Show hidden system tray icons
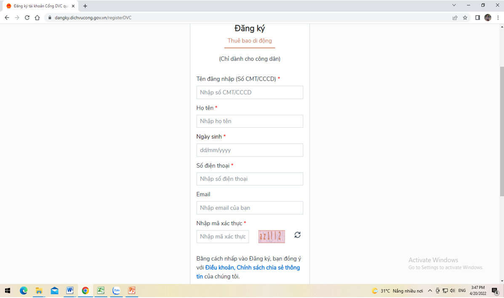 coord(430,290)
